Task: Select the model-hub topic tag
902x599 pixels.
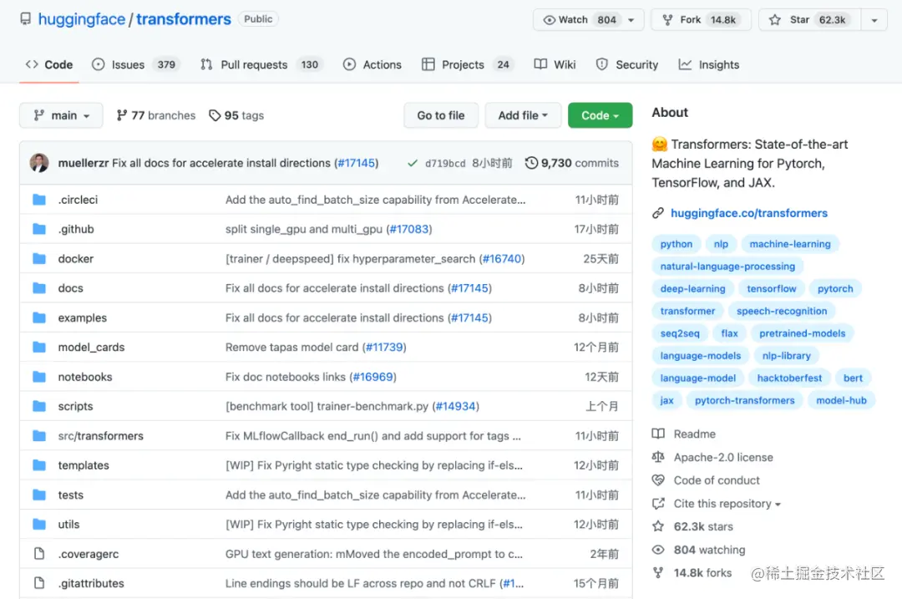Action: pos(841,400)
